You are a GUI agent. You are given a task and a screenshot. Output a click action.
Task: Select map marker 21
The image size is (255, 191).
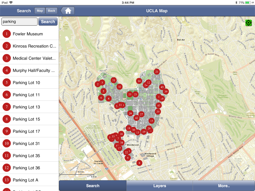[x=157, y=72]
